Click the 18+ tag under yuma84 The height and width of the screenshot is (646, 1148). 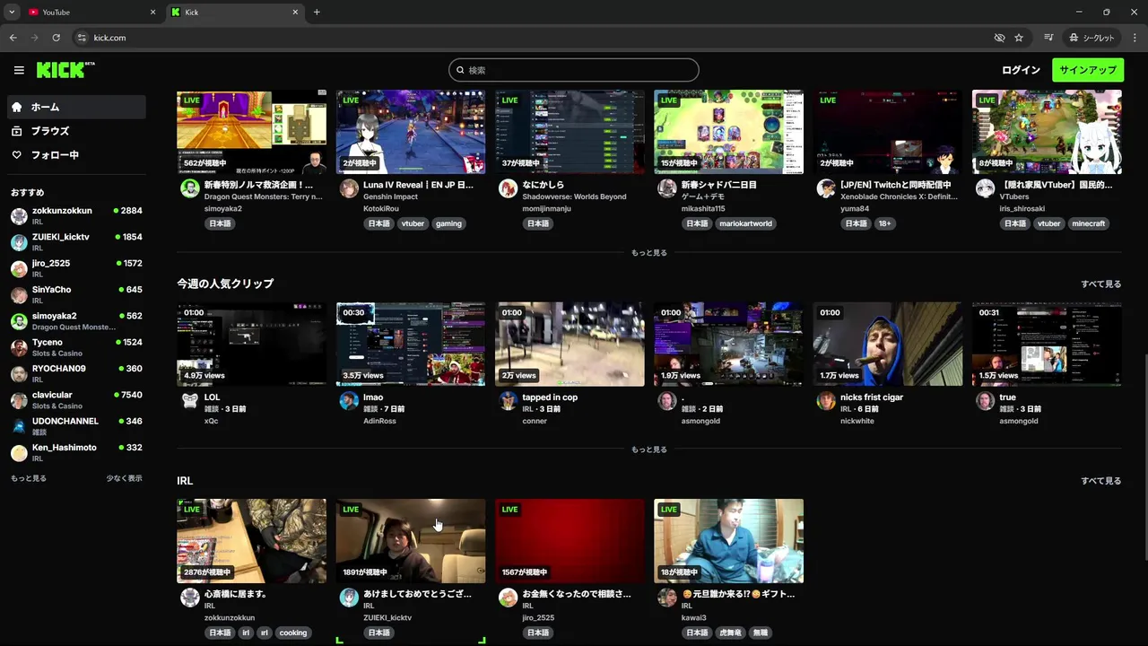[885, 223]
